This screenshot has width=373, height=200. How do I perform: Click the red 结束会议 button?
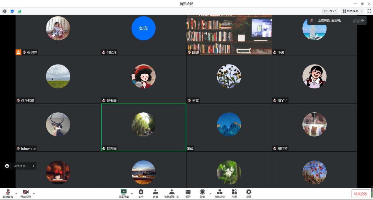pos(361,194)
